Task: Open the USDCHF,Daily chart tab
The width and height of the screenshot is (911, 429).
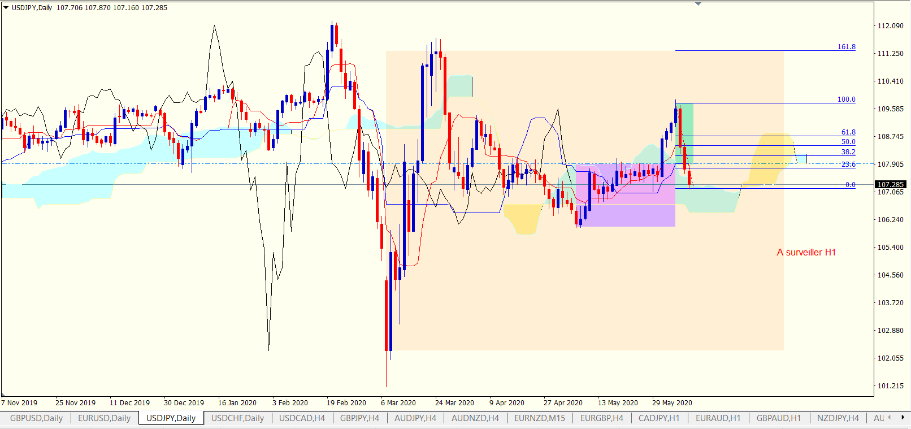Action: point(238,418)
